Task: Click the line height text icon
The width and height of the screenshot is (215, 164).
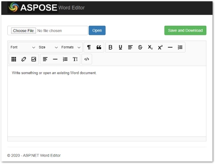Action: click(75, 59)
